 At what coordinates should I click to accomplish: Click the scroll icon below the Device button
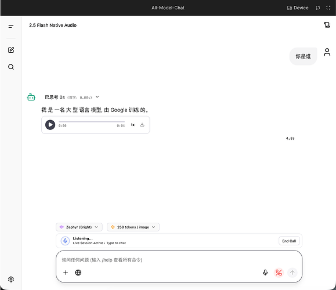(327, 25)
